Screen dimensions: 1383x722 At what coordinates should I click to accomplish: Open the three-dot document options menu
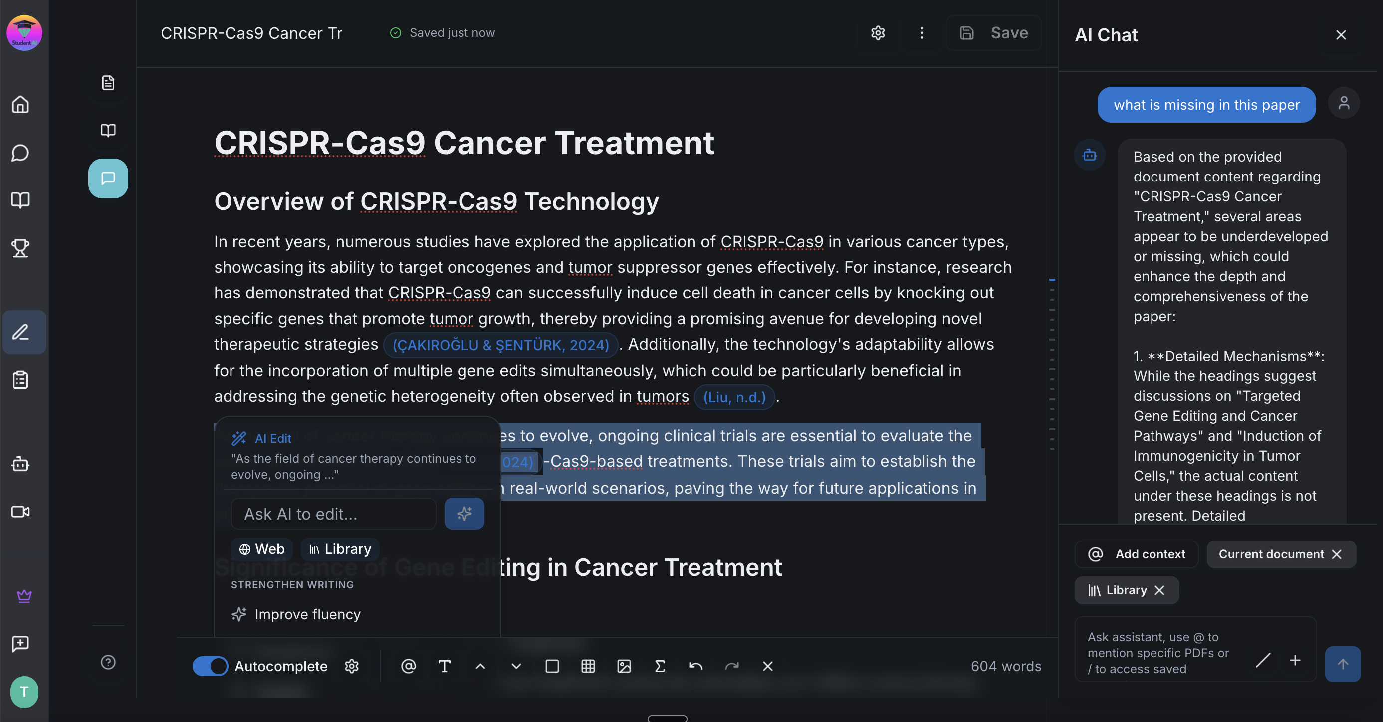[922, 33]
